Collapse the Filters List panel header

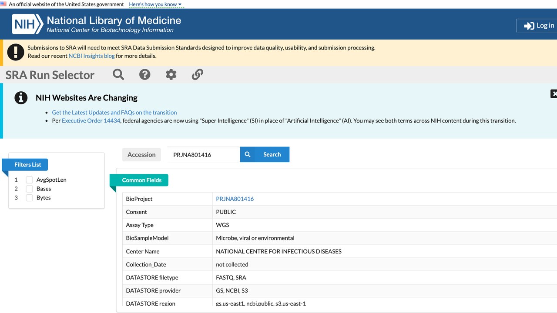pos(27,165)
